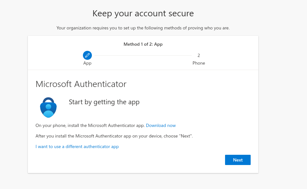Click the person silhouette inside the lock logo

[48, 111]
